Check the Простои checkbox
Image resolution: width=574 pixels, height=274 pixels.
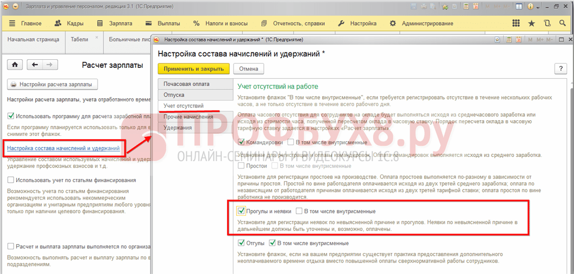coord(241,165)
